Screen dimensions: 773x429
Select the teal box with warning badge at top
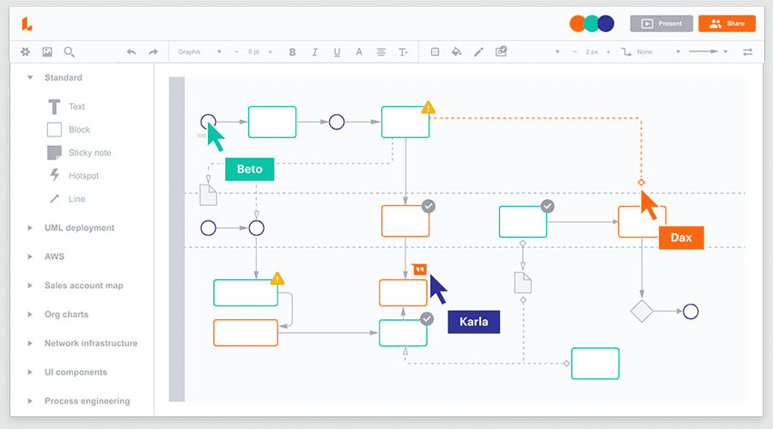point(405,122)
